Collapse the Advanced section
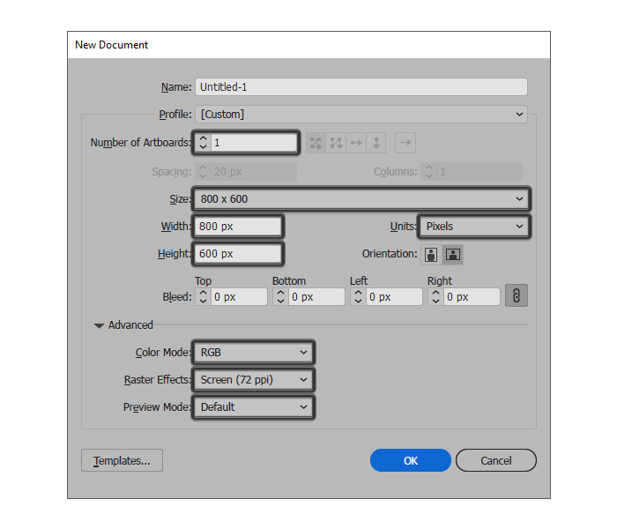 (99, 325)
